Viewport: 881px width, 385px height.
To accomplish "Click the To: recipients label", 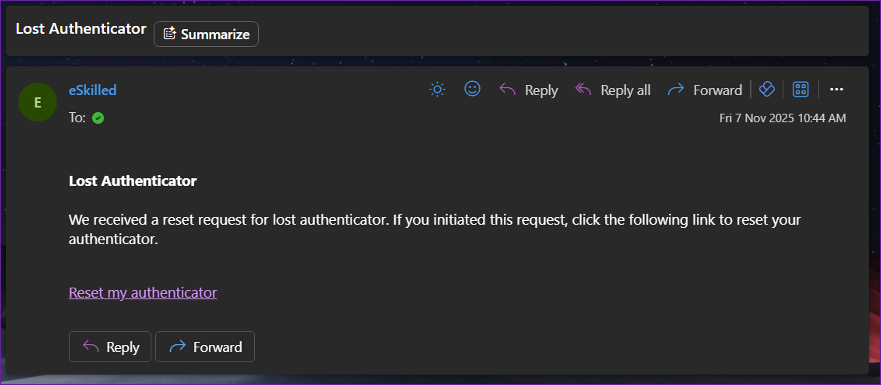I will click(77, 118).
